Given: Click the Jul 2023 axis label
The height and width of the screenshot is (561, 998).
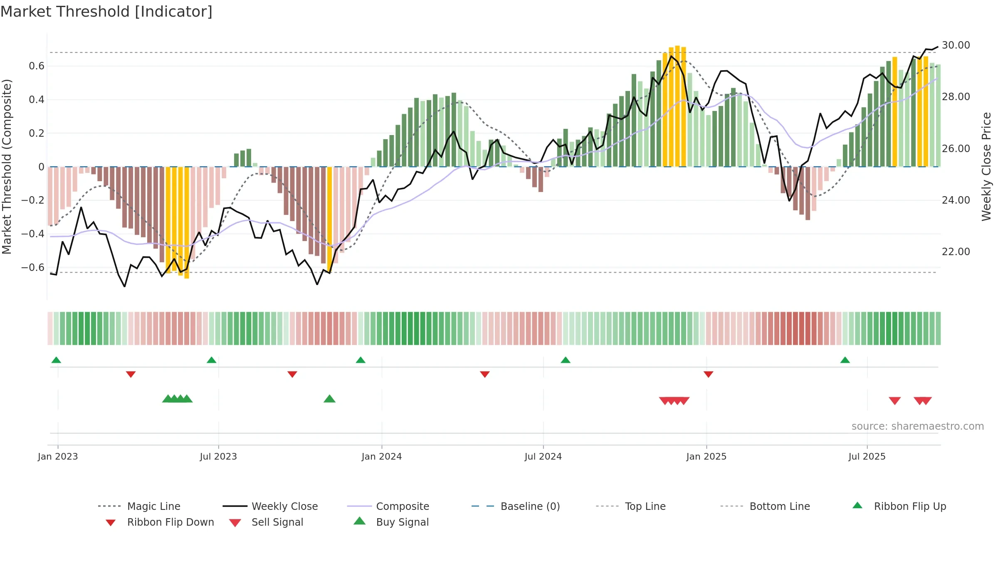Looking at the screenshot, I should 218,457.
